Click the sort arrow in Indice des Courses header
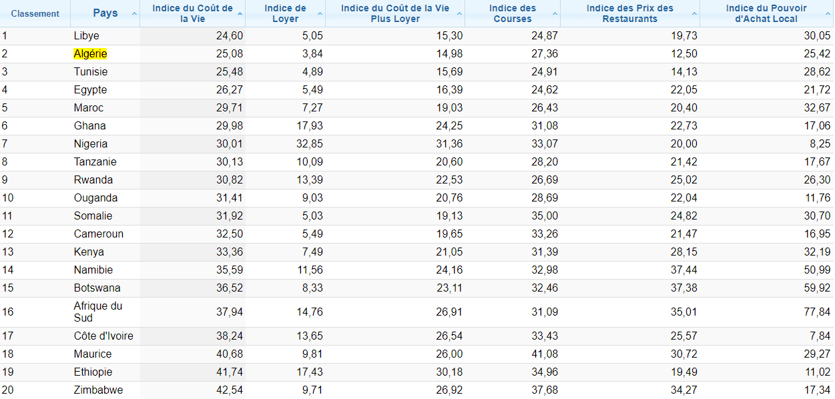 point(555,14)
